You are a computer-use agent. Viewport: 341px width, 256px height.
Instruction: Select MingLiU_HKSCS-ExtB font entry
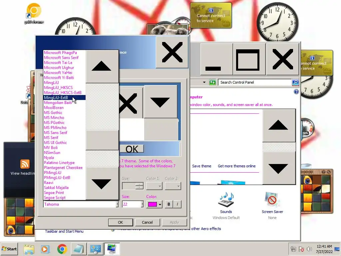point(64,93)
